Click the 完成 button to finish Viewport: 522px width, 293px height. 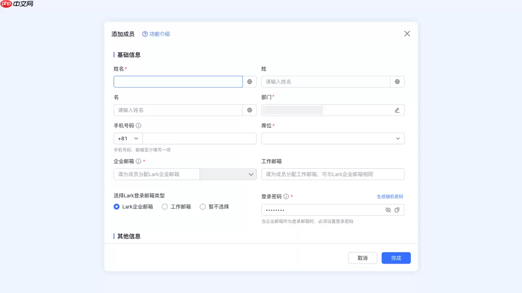396,258
